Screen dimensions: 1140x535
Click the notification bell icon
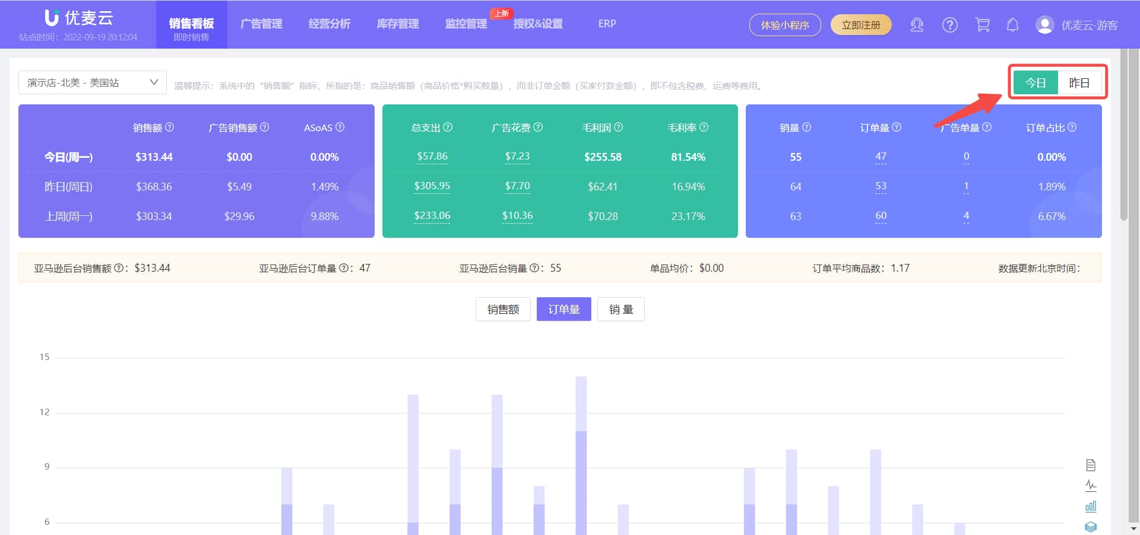pos(1013,25)
